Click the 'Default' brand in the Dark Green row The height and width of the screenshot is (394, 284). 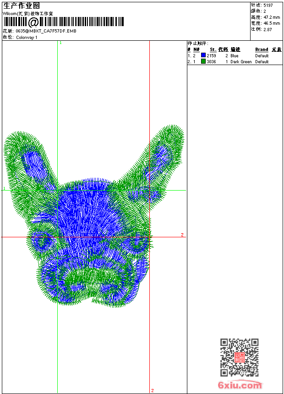pyautogui.click(x=262, y=61)
